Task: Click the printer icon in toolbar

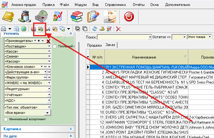Action: click(x=3, y=29)
